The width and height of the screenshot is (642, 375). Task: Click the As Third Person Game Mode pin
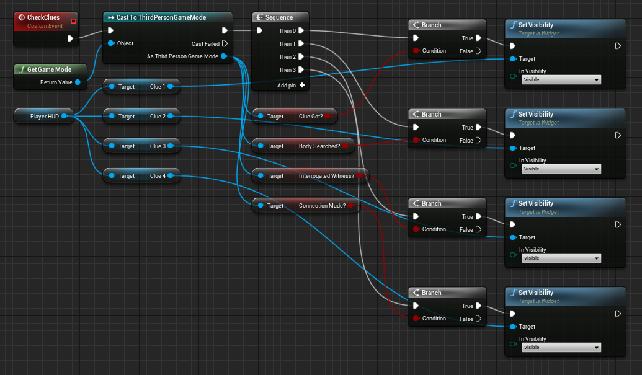coord(224,56)
